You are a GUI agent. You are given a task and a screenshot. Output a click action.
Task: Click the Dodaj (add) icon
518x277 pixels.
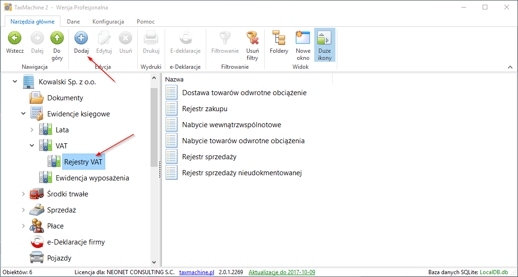click(81, 39)
